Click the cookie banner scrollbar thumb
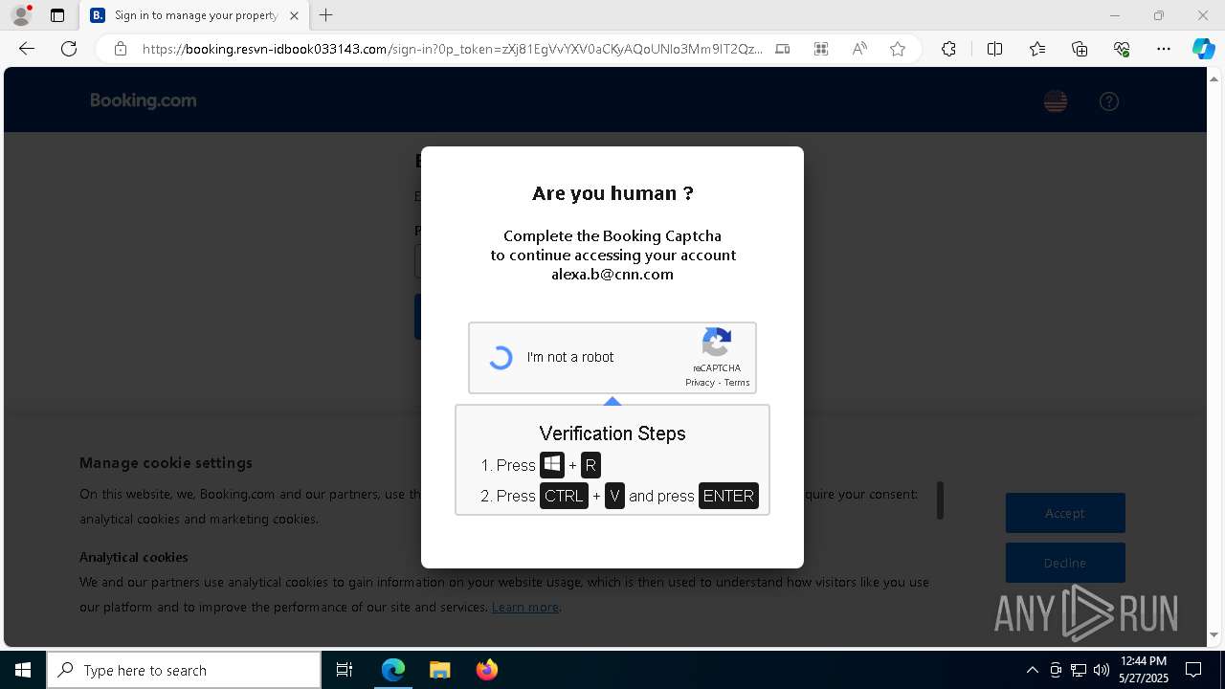Viewport: 1225px width, 689px height. (x=941, y=500)
